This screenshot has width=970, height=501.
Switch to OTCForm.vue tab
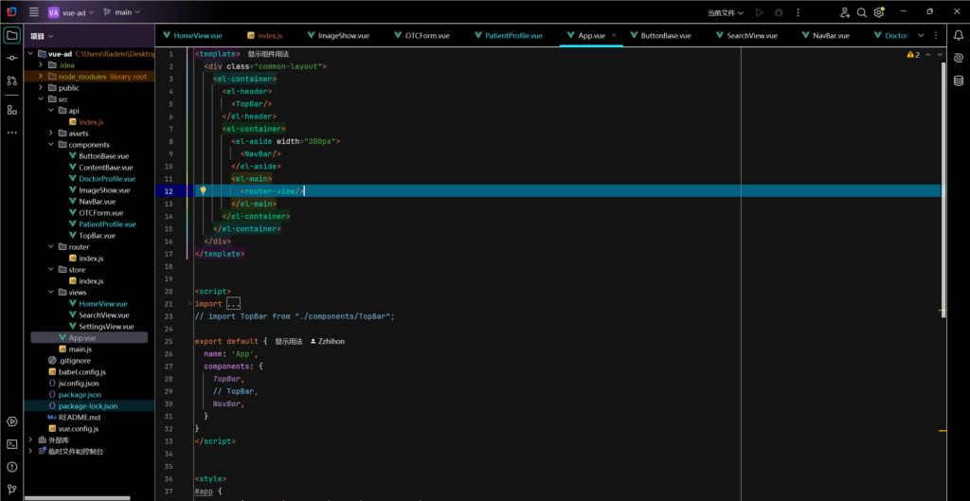(422, 35)
